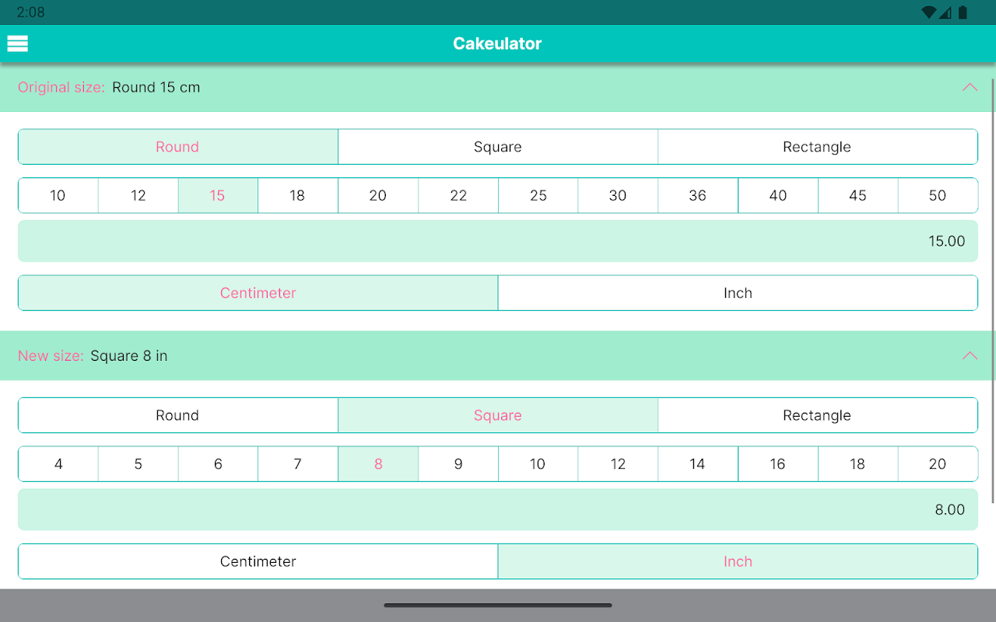Set new size preset to 18
The height and width of the screenshot is (622, 996).
tap(858, 463)
